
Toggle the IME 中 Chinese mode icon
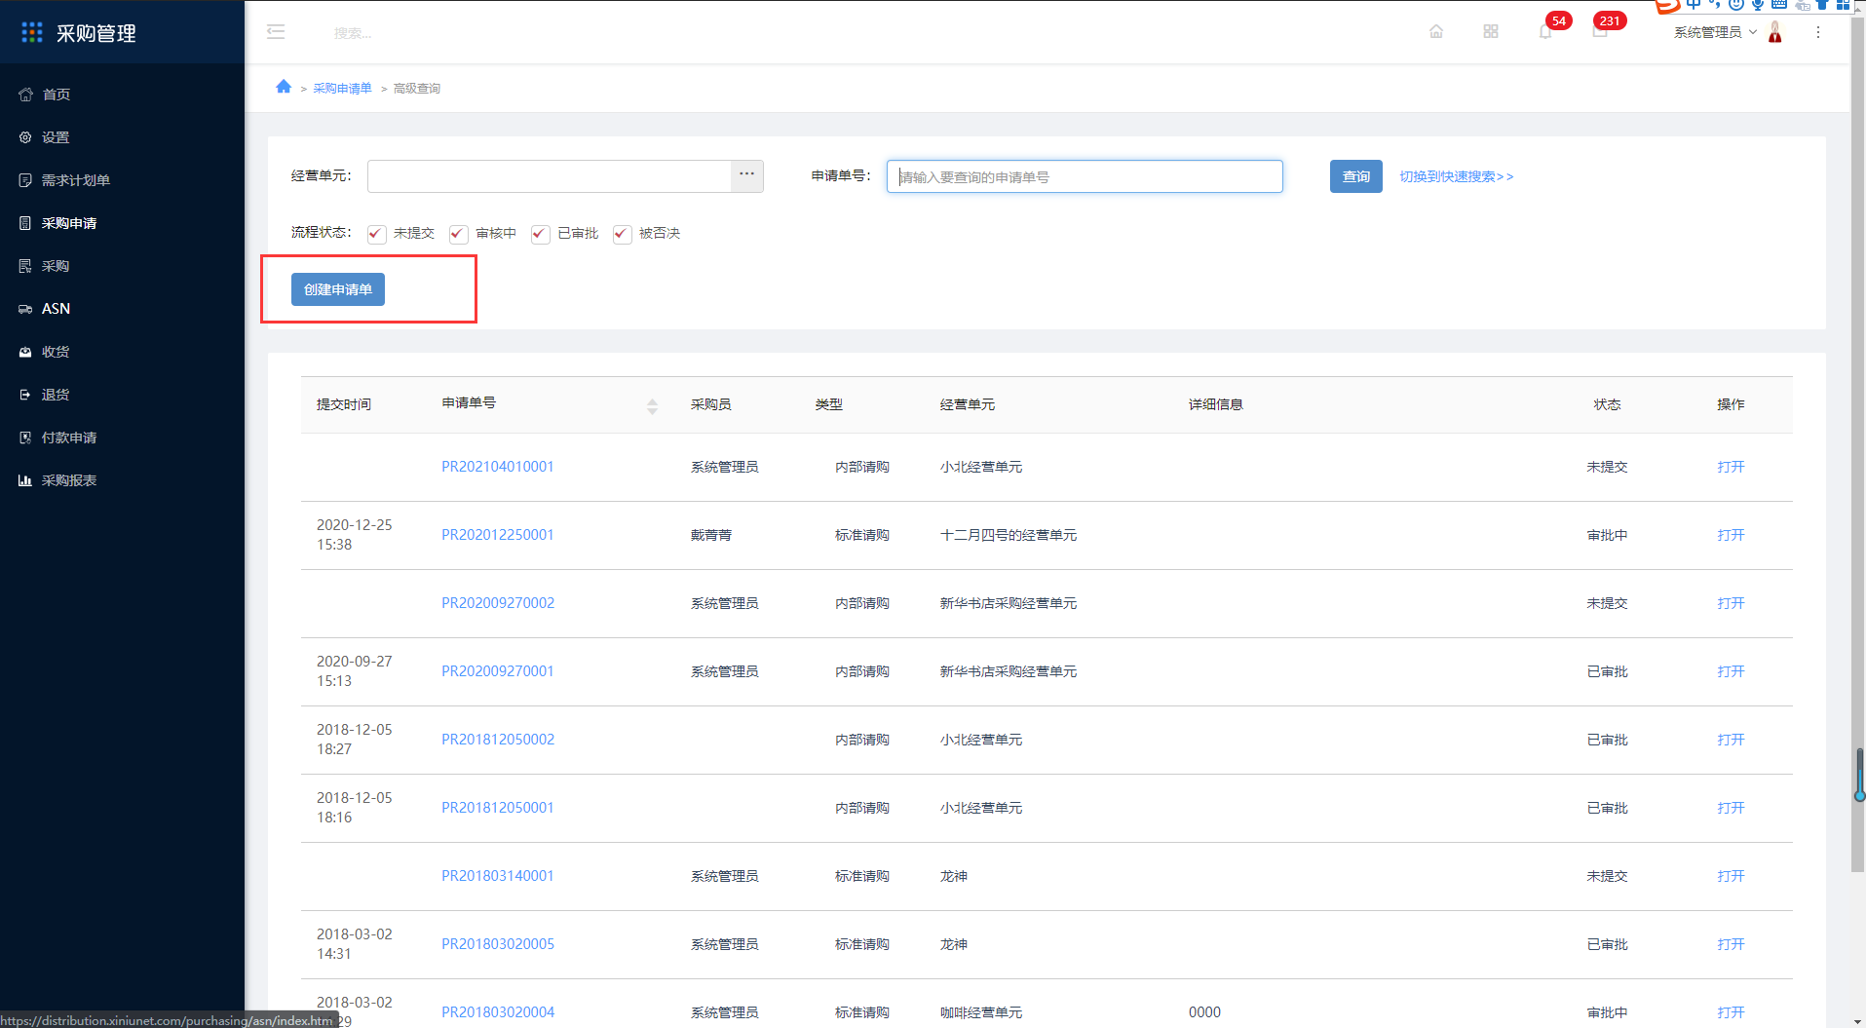tap(1694, 4)
